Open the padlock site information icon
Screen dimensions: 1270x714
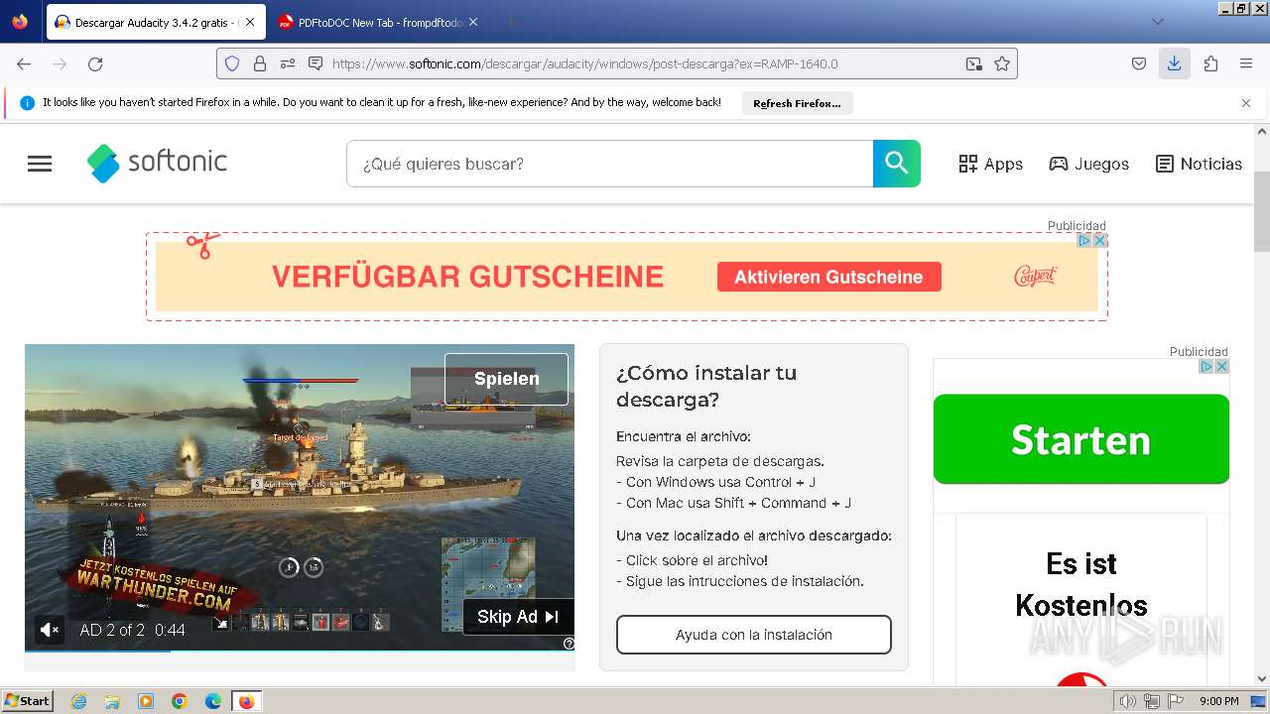pyautogui.click(x=260, y=63)
